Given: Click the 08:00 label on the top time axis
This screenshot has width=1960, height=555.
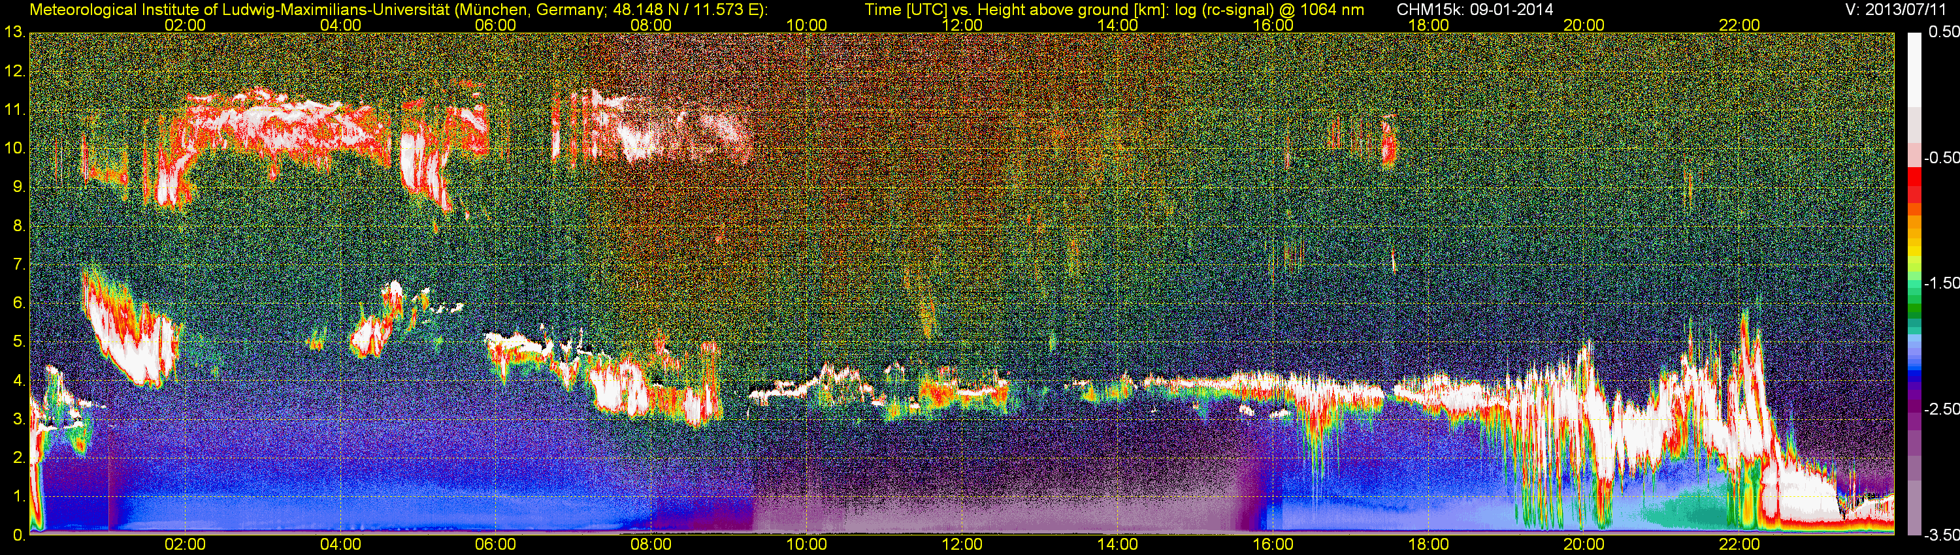Looking at the screenshot, I should coord(651,25).
